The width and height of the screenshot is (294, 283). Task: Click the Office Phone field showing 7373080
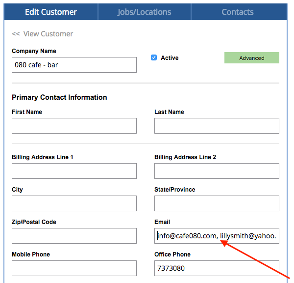point(217,268)
